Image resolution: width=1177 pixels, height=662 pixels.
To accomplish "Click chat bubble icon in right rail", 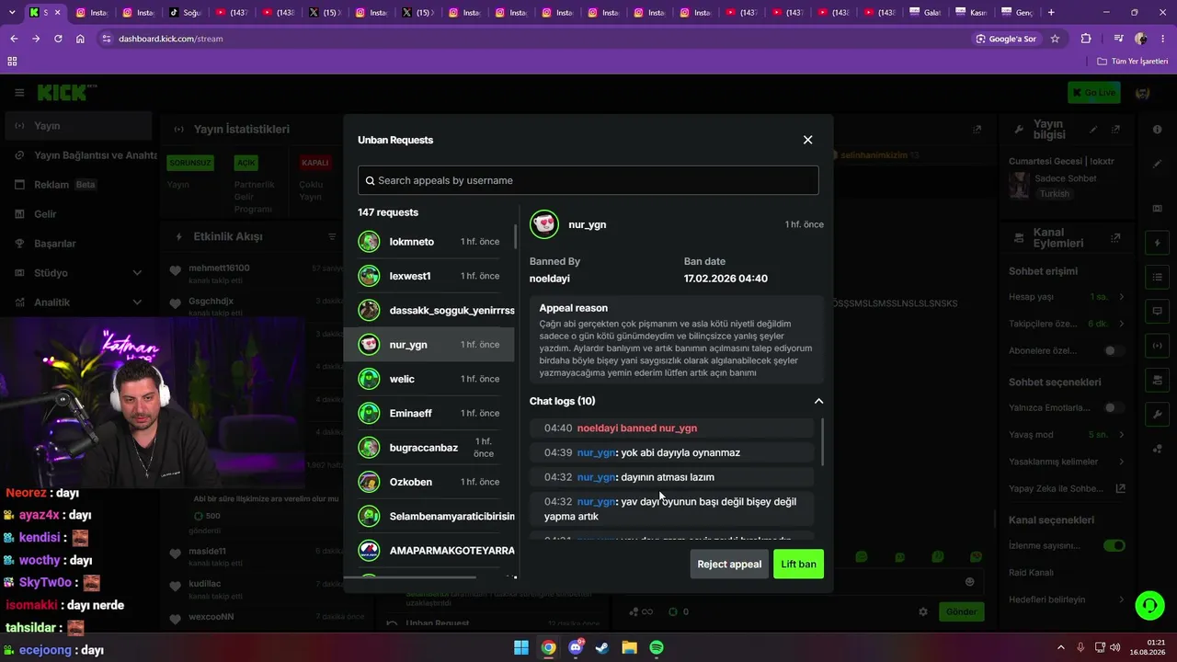I will (1157, 312).
